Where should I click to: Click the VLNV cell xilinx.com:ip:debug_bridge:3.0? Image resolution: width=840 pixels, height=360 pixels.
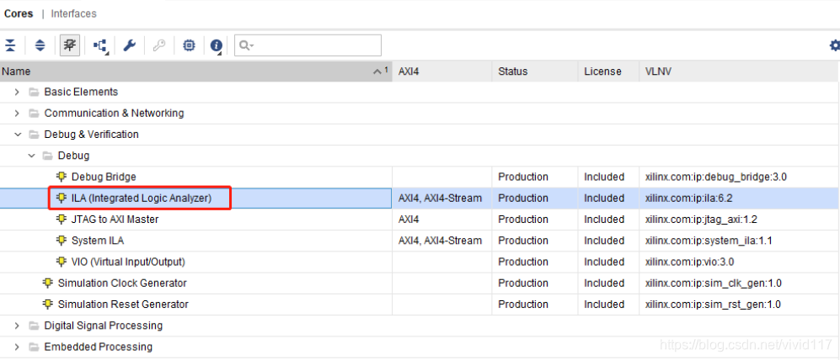tap(715, 177)
